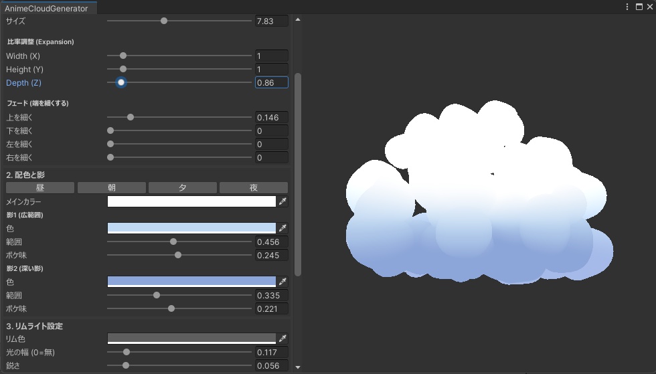Click the 影2 (深い影) subheading
The width and height of the screenshot is (656, 374).
pos(25,268)
